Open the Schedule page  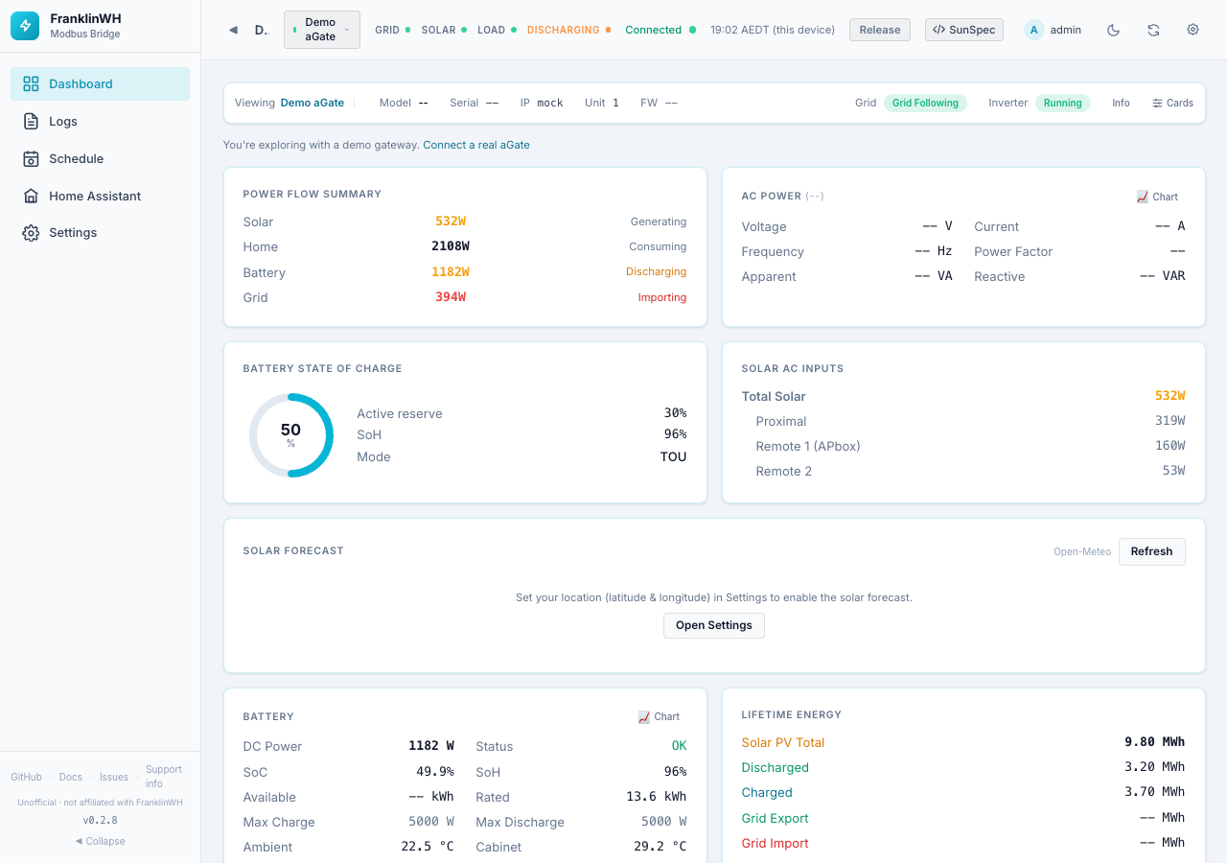click(100, 158)
